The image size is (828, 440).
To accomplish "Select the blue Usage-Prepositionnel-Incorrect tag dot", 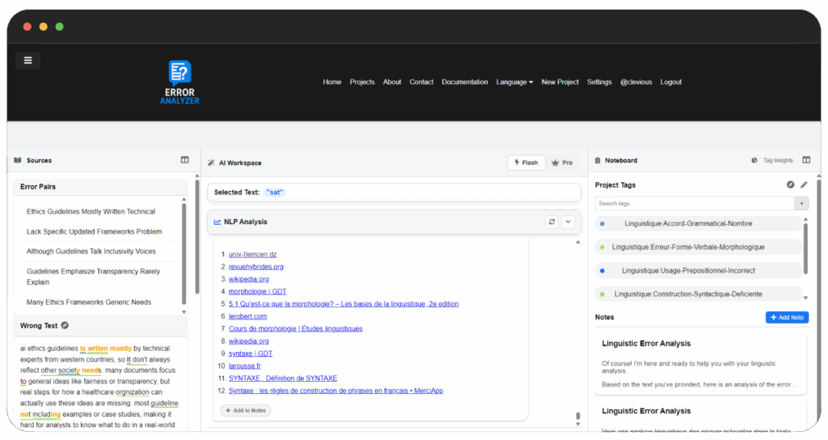I will coord(602,270).
